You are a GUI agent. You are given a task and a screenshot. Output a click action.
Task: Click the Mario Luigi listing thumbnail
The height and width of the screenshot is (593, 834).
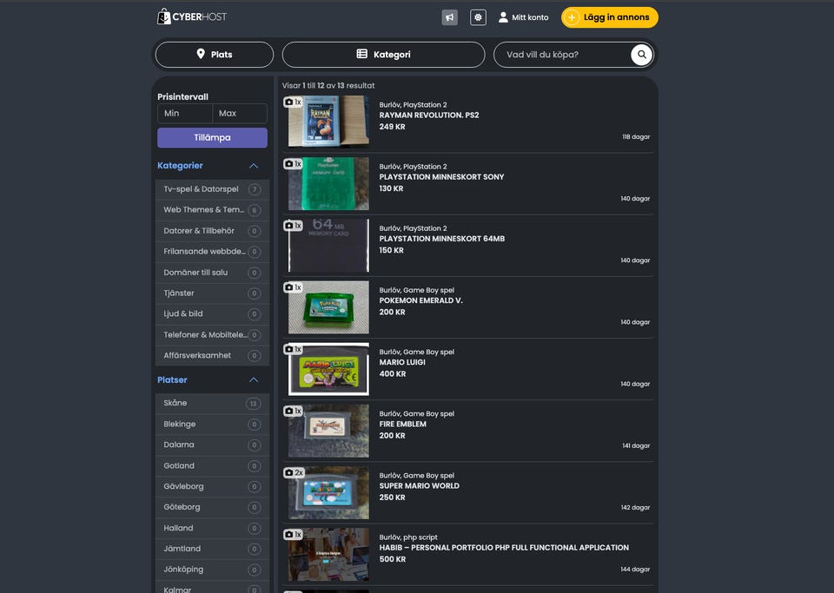[x=328, y=369]
